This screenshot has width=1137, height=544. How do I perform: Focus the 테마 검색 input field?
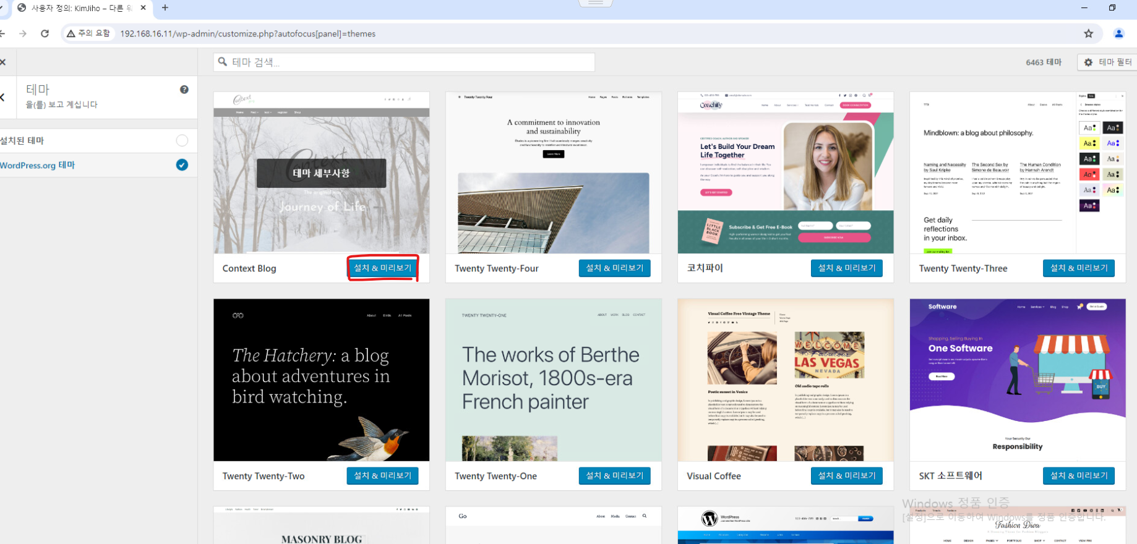(404, 62)
